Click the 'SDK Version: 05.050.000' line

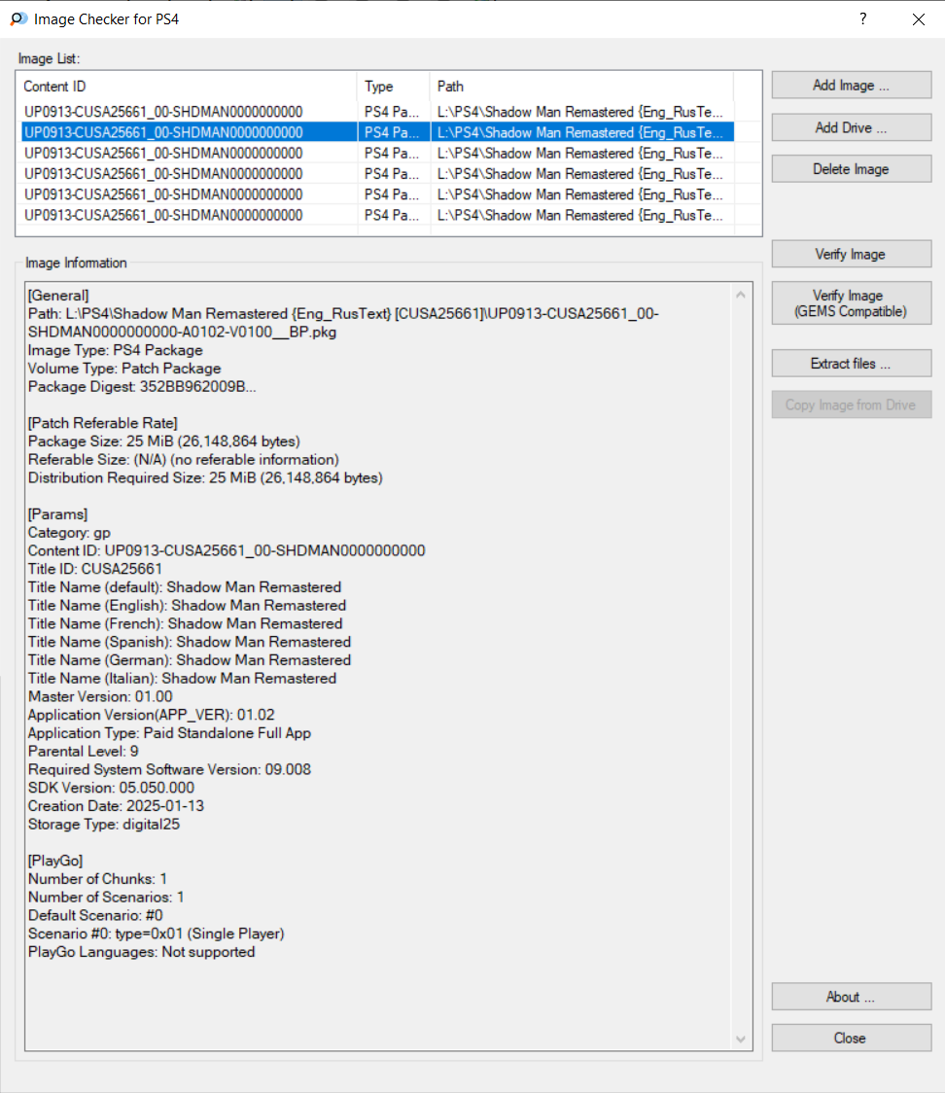pos(112,788)
